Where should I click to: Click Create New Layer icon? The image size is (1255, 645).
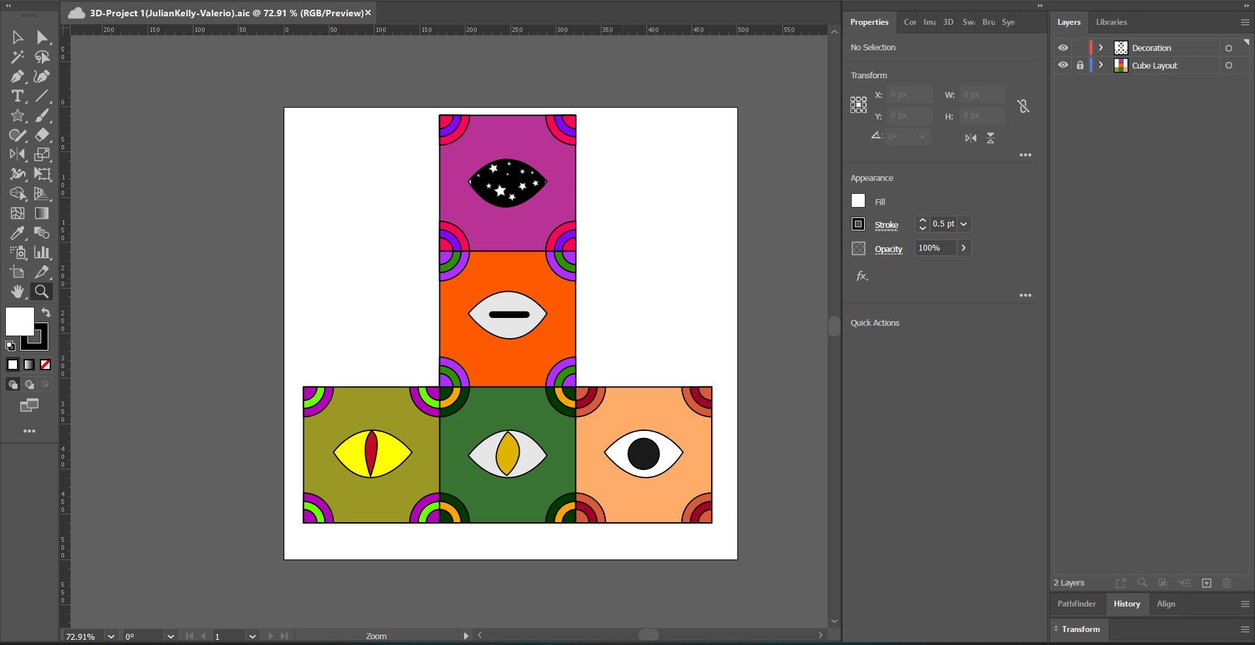click(x=1207, y=583)
